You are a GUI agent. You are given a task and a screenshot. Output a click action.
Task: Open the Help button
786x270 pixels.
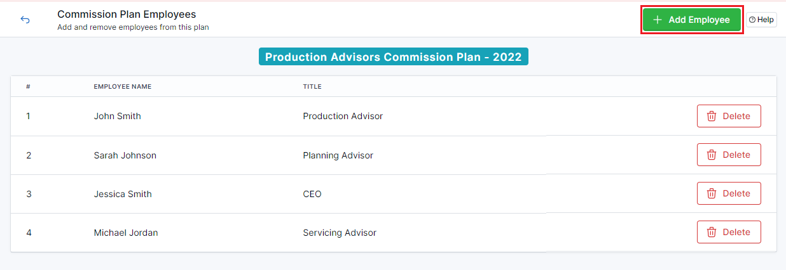pyautogui.click(x=761, y=20)
